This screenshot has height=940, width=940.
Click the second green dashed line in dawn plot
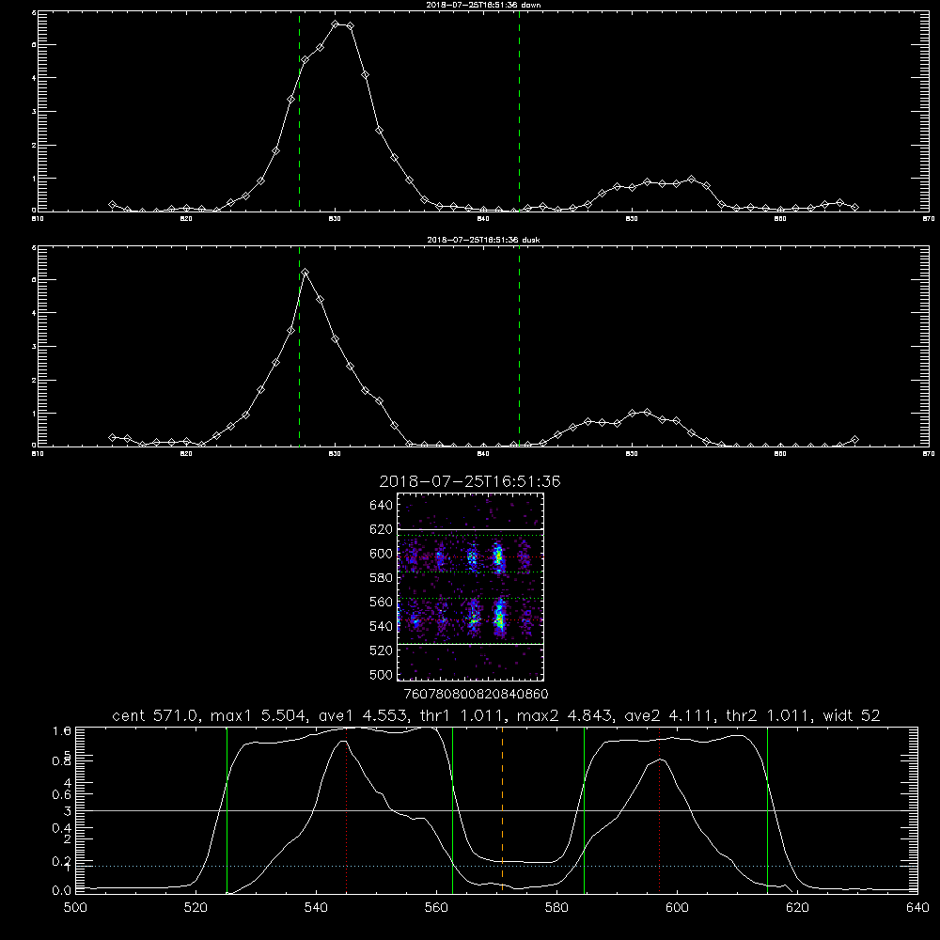point(519,111)
